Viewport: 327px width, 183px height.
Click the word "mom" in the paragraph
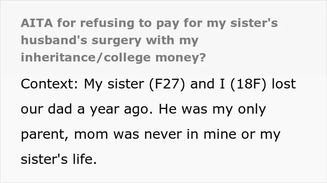pos(91,135)
